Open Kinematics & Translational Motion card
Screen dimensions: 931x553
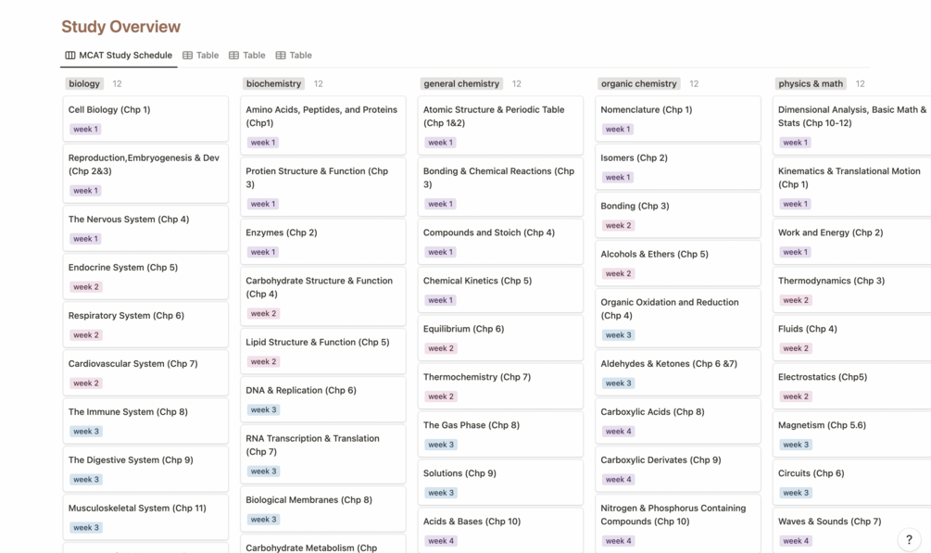(x=852, y=186)
